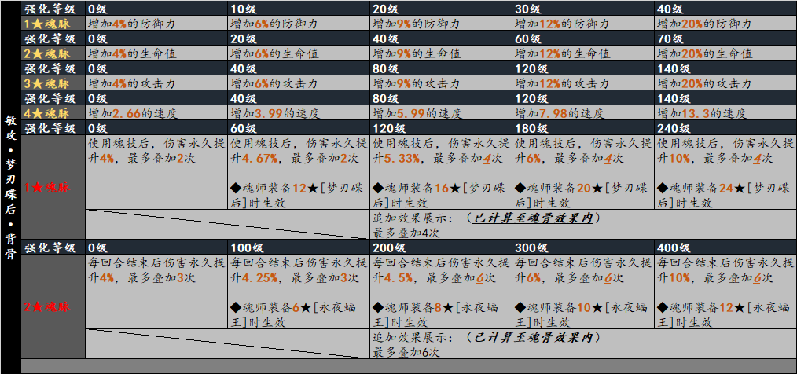This screenshot has height=374, width=797.
Task: Click the 每回合结束后 cell with 4.5% boost
Action: (x=441, y=292)
